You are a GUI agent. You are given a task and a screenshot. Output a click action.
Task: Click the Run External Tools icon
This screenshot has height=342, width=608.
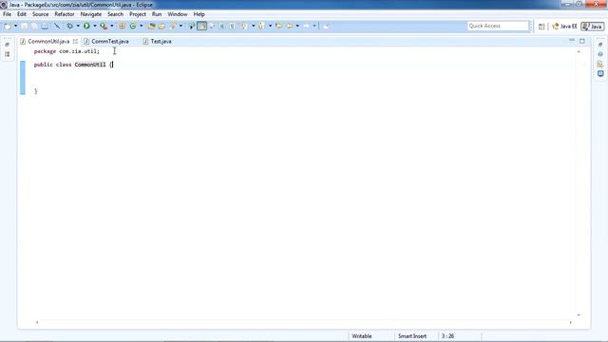click(x=104, y=26)
